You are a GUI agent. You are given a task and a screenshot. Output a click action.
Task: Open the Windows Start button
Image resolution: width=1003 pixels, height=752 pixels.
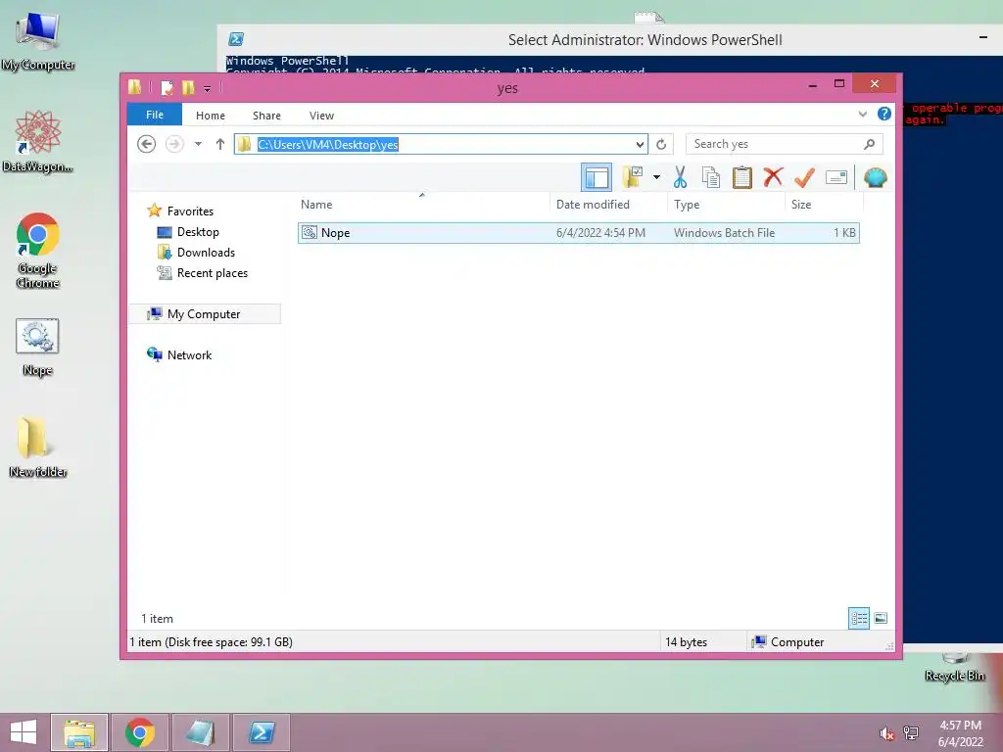tap(24, 732)
